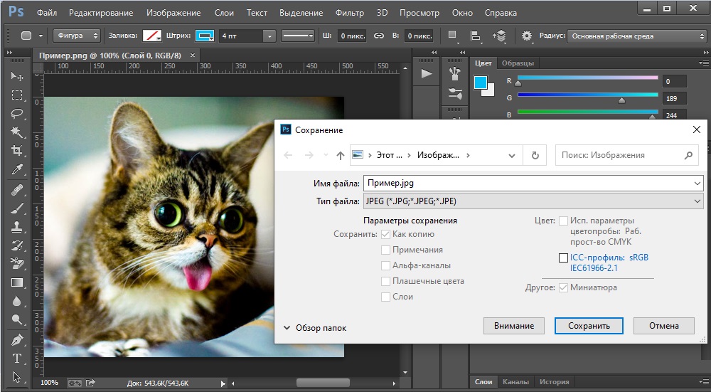Open 'Основная рабочая среда' workspace dropdown
Image resolution: width=711 pixels, height=392 pixels.
636,36
